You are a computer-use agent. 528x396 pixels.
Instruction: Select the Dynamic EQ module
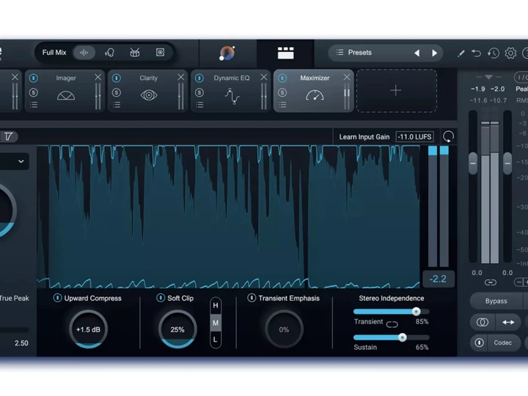(232, 90)
